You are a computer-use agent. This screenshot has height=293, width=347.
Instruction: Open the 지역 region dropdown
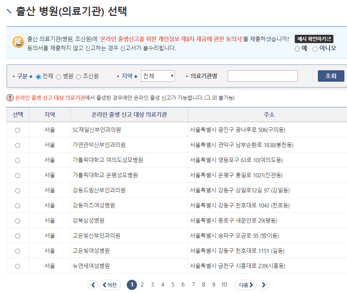(x=158, y=75)
